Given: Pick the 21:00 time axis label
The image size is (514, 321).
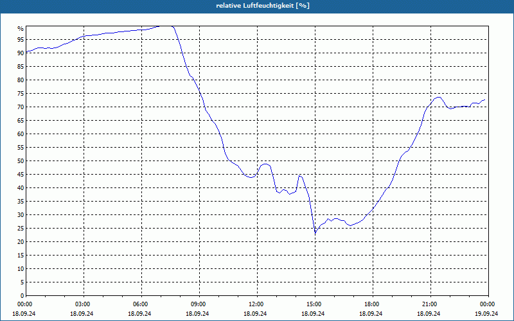Looking at the screenshot, I should click(430, 304).
